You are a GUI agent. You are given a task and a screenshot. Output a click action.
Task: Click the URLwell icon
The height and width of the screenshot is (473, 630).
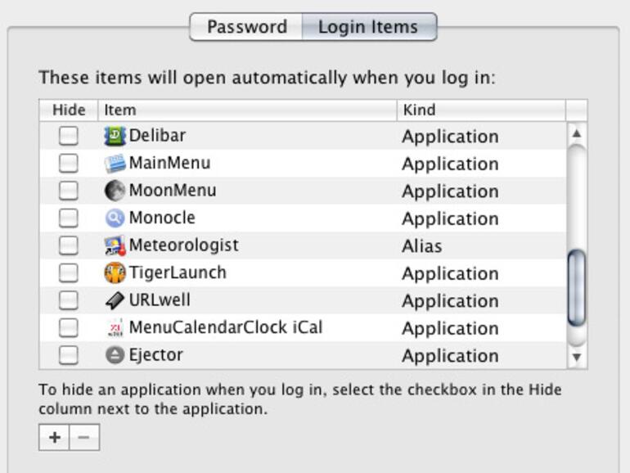click(115, 300)
